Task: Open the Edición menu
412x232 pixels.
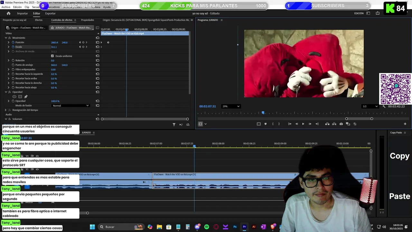Action: (17, 7)
